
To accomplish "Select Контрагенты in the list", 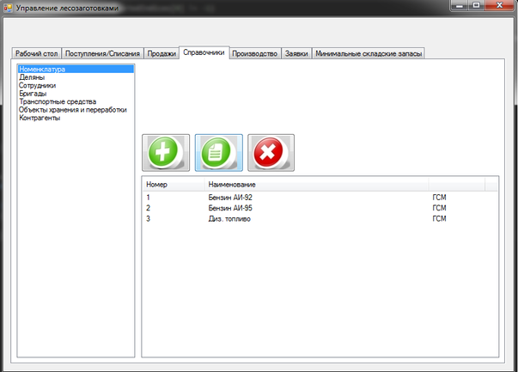I will 76,118.
